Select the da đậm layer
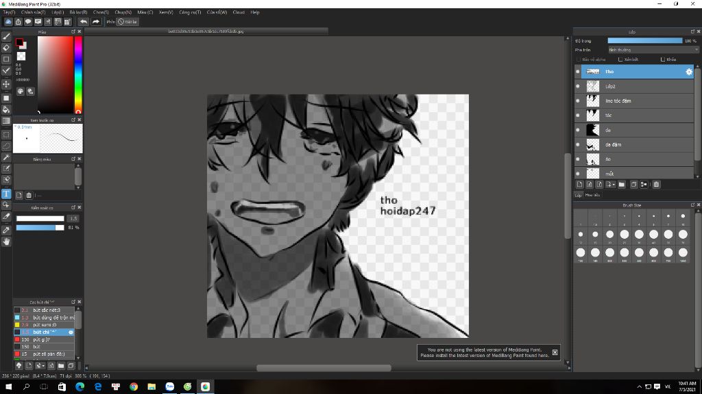 (x=634, y=145)
